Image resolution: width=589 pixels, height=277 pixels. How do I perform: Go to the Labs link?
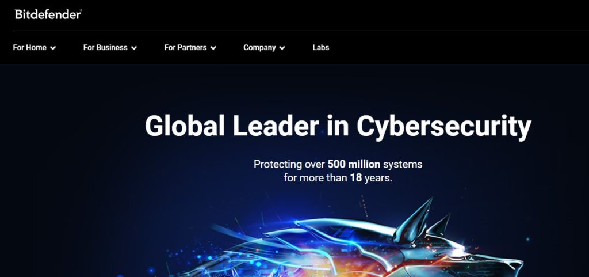(321, 48)
